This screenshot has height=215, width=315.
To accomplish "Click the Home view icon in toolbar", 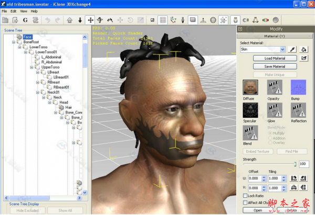I will coord(69,20).
